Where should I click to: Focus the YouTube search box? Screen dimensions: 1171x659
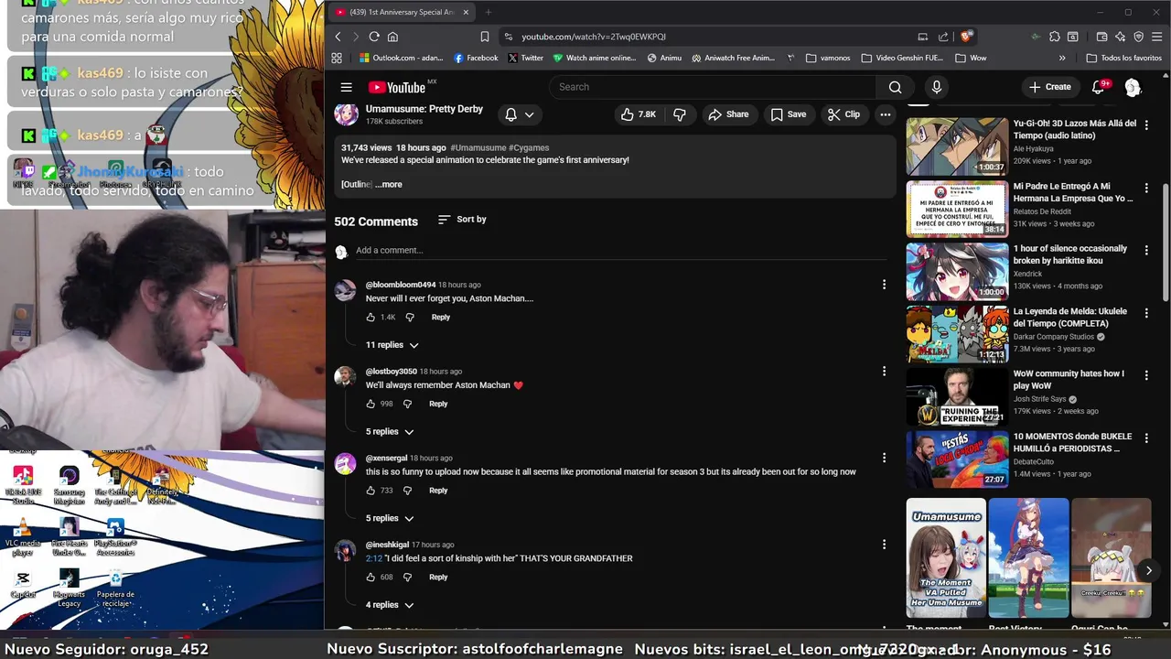[x=712, y=87]
